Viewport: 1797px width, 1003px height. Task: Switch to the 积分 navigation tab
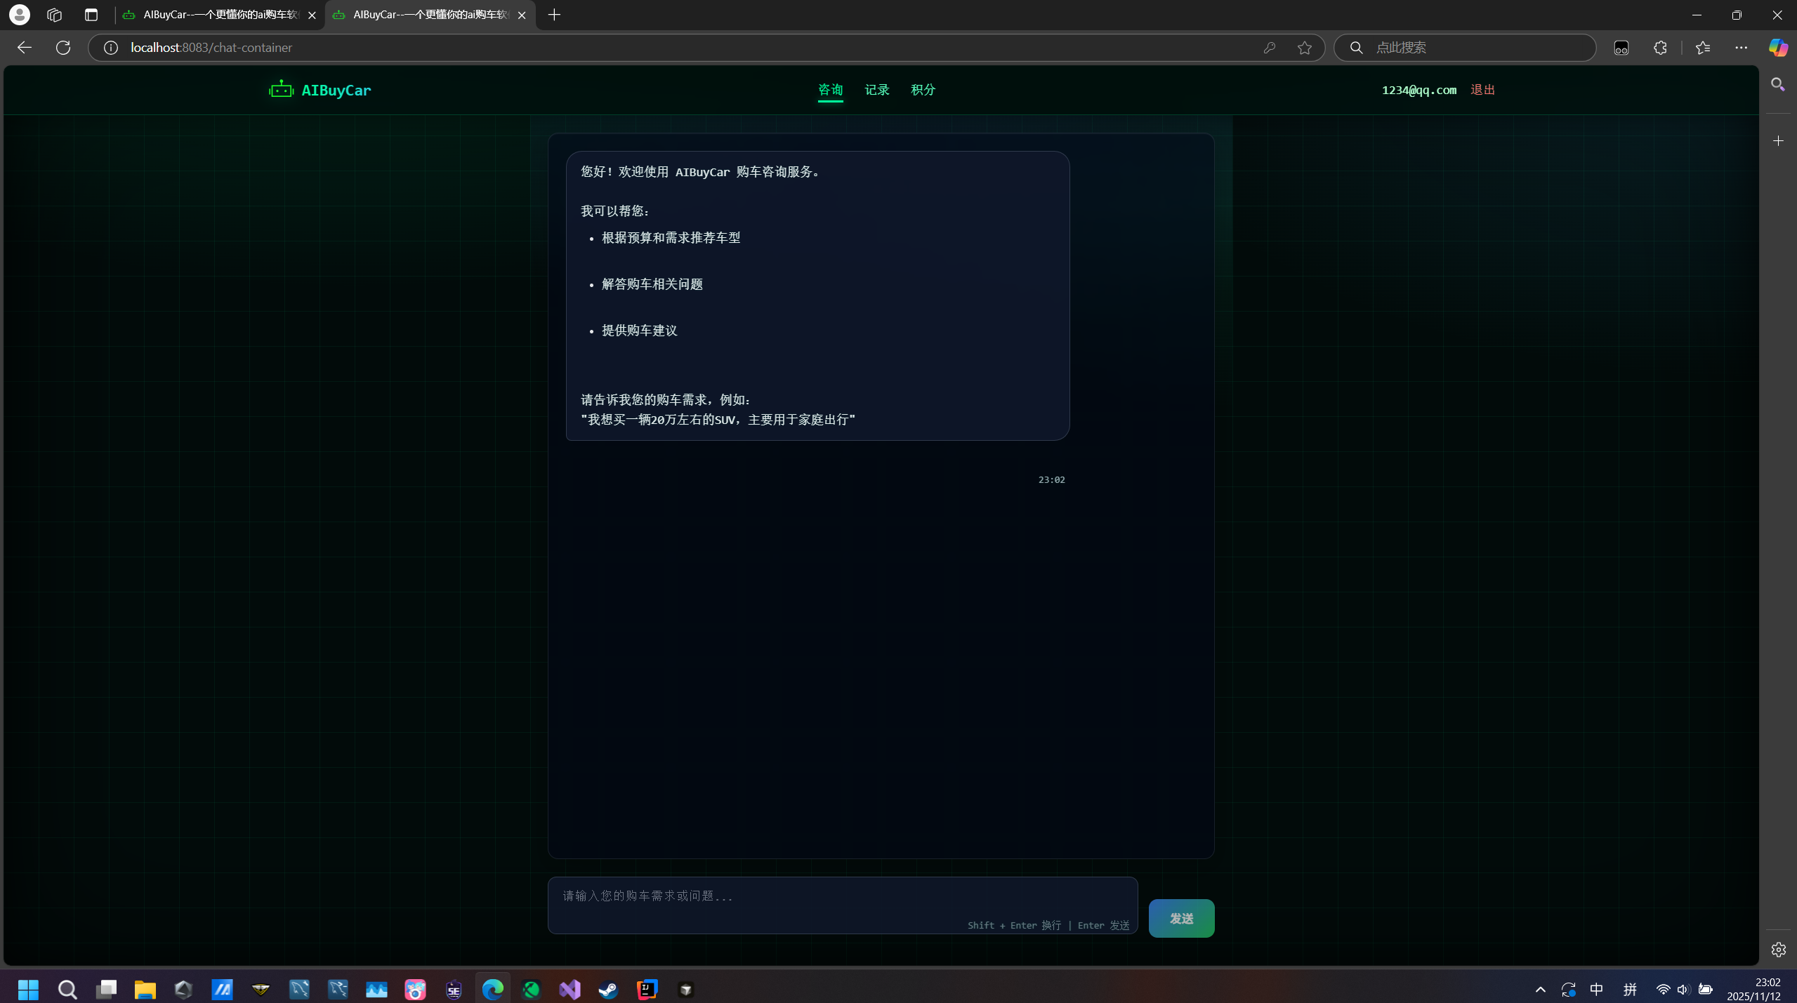tap(923, 89)
